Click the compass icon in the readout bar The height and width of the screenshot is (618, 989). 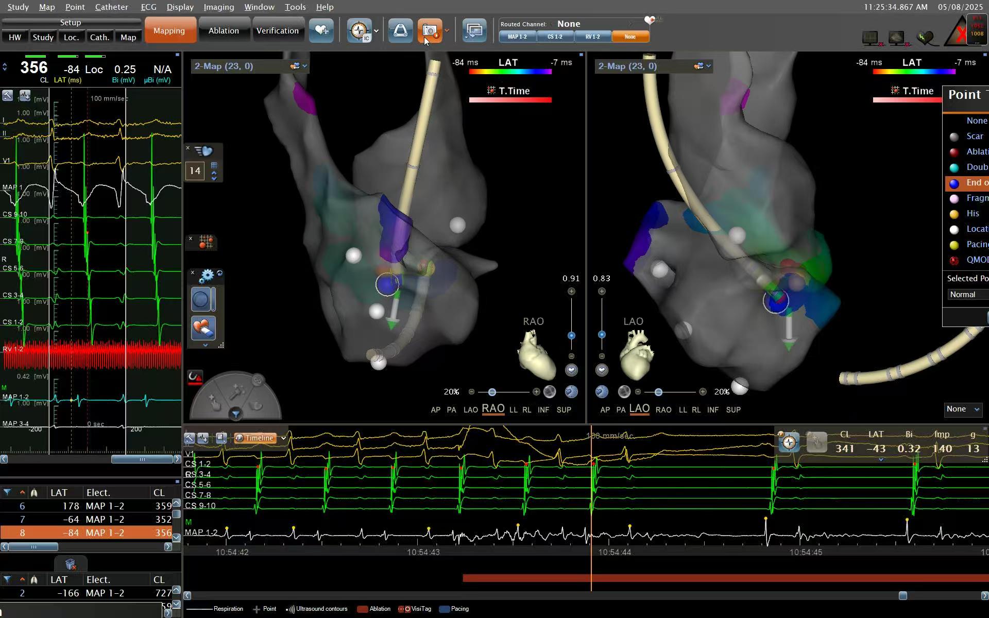pyautogui.click(x=789, y=442)
